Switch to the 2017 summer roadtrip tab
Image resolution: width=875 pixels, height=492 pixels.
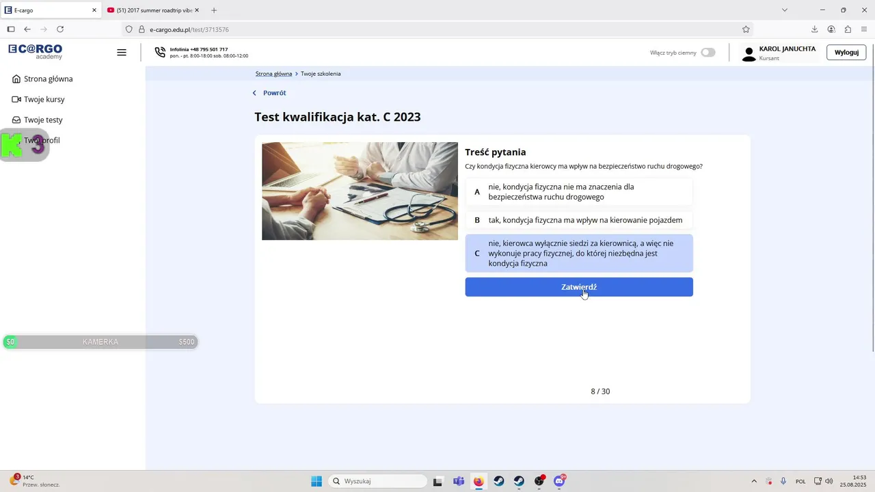(153, 10)
